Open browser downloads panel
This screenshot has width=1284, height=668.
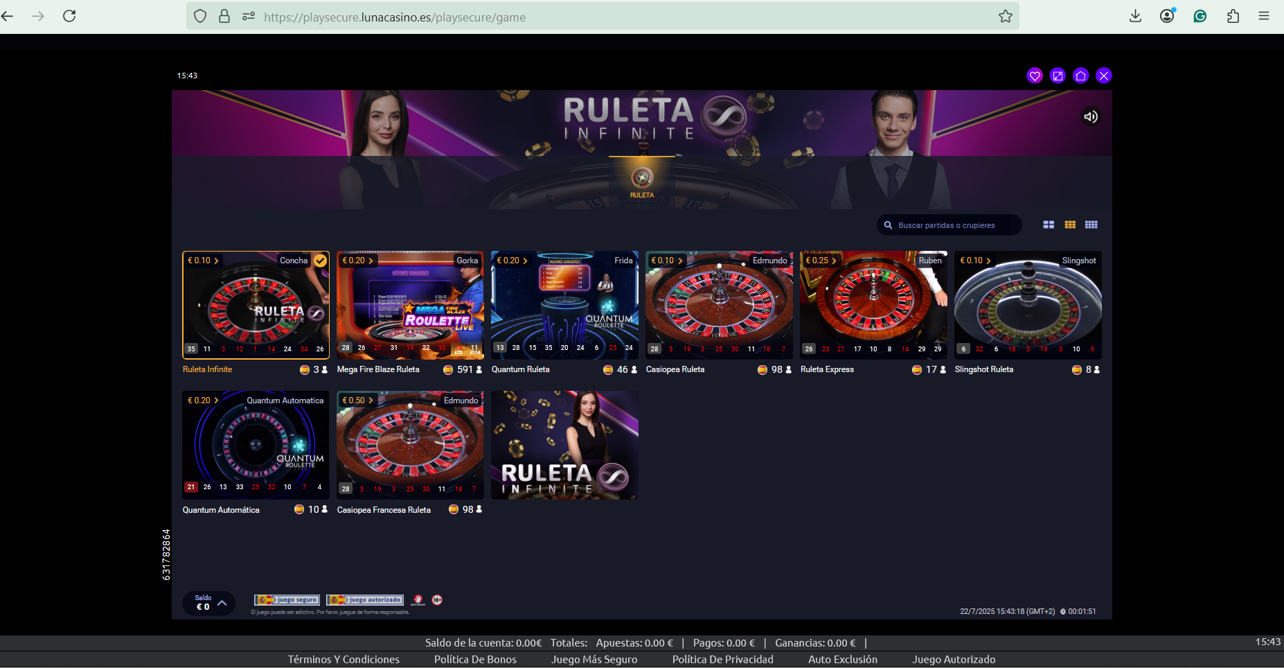(1135, 16)
